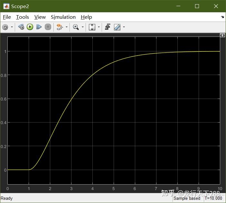Maximize axes button at plot corner
Screen dimensions: 226x203
click(222, 35)
